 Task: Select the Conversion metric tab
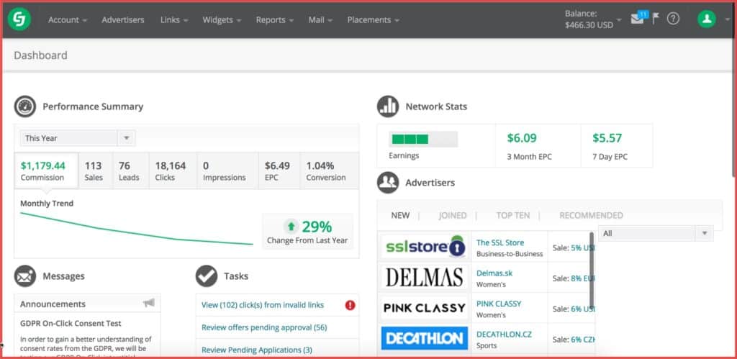point(330,171)
